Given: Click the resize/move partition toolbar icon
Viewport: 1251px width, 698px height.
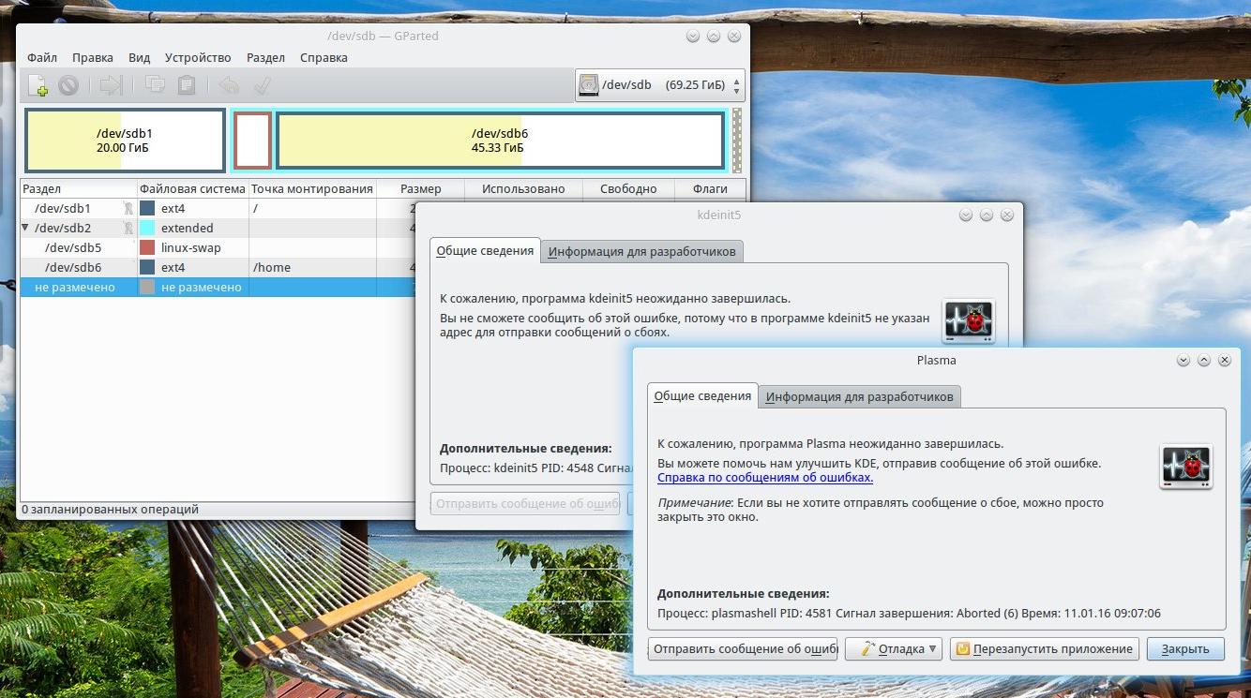Looking at the screenshot, I should click(111, 85).
